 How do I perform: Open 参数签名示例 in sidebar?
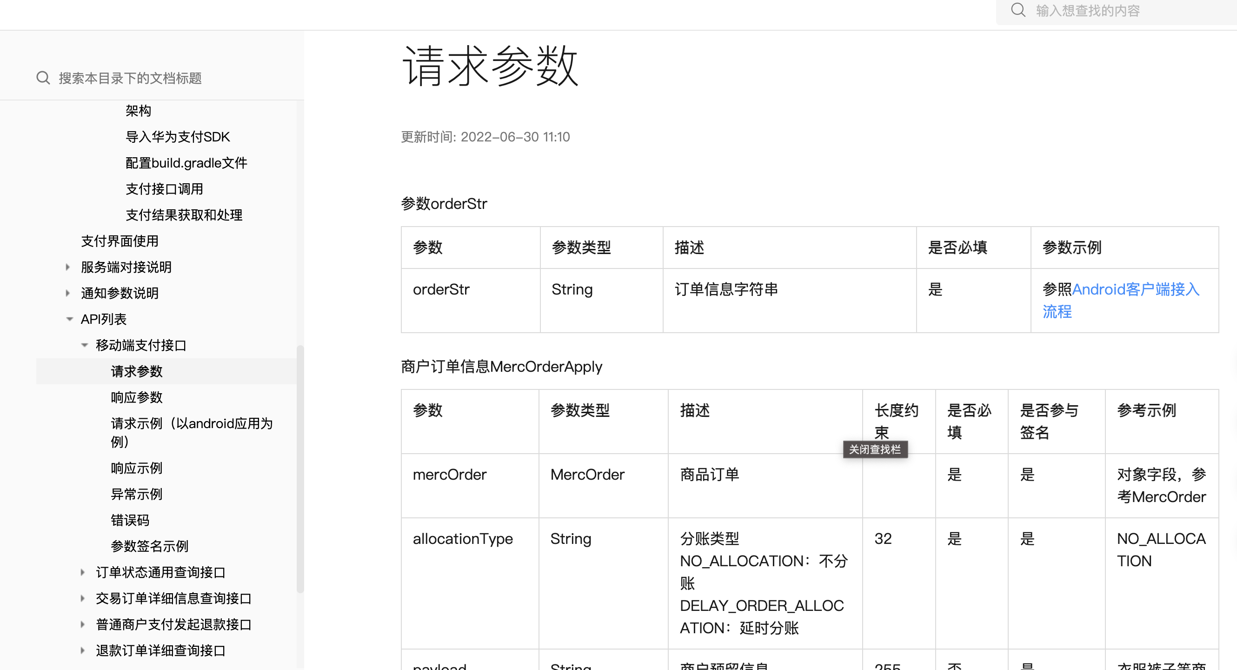point(149,546)
